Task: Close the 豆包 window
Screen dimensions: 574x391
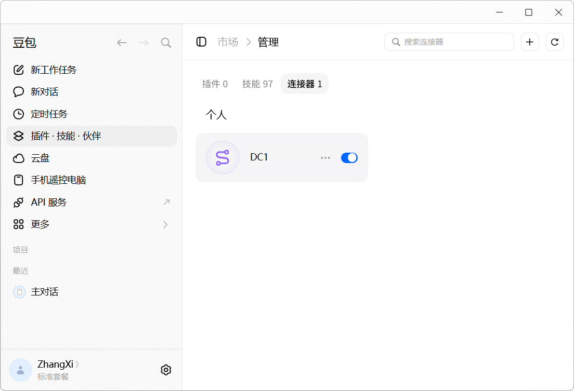Action: pyautogui.click(x=558, y=12)
